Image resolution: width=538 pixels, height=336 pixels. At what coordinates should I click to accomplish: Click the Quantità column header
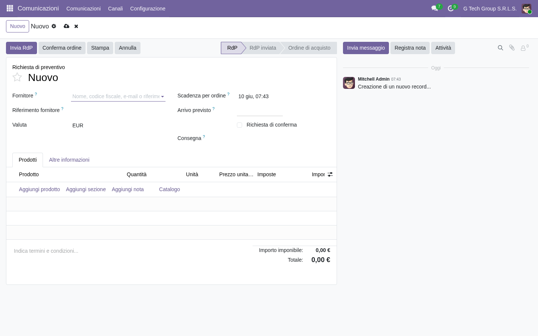point(136,174)
